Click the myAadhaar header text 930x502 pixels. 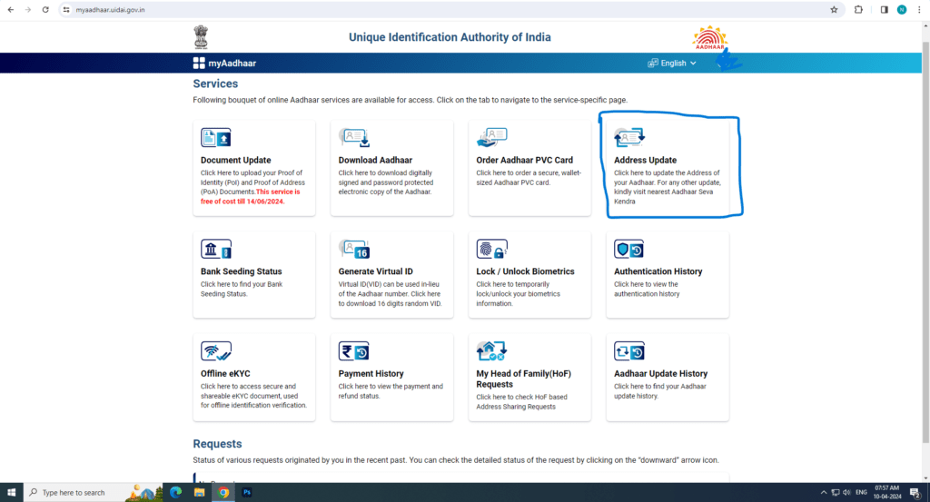[x=232, y=63]
